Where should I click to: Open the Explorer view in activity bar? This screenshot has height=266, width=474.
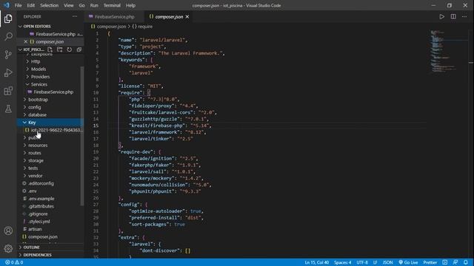click(8, 18)
